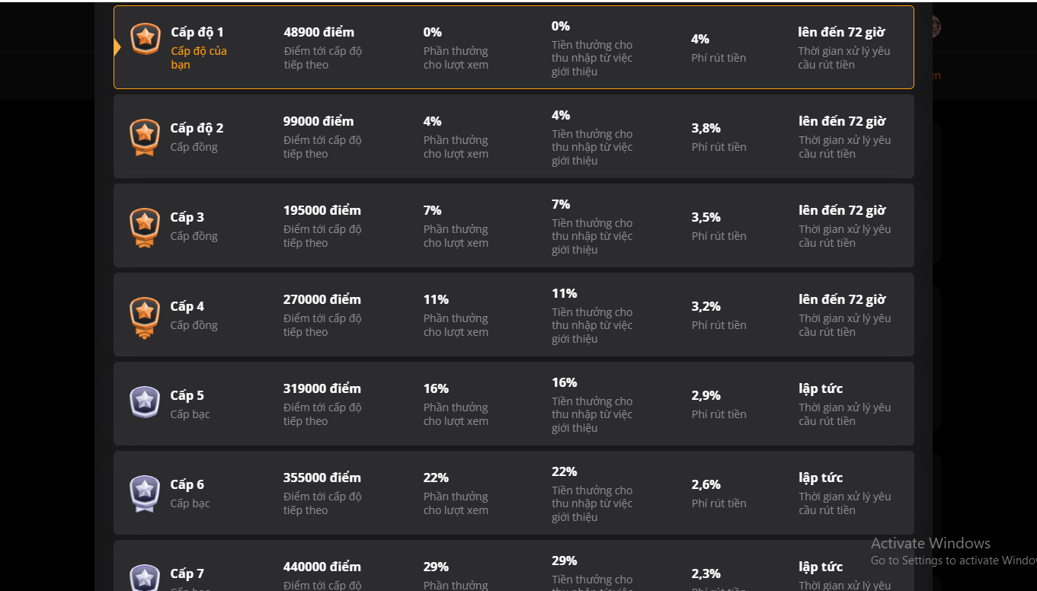Select the Cấp 5 silver badge icon

point(145,403)
